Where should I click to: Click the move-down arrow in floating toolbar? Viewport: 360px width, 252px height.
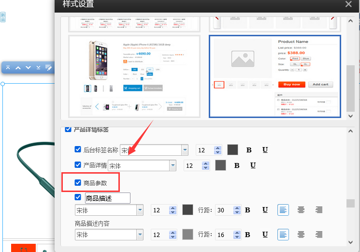[28, 68]
